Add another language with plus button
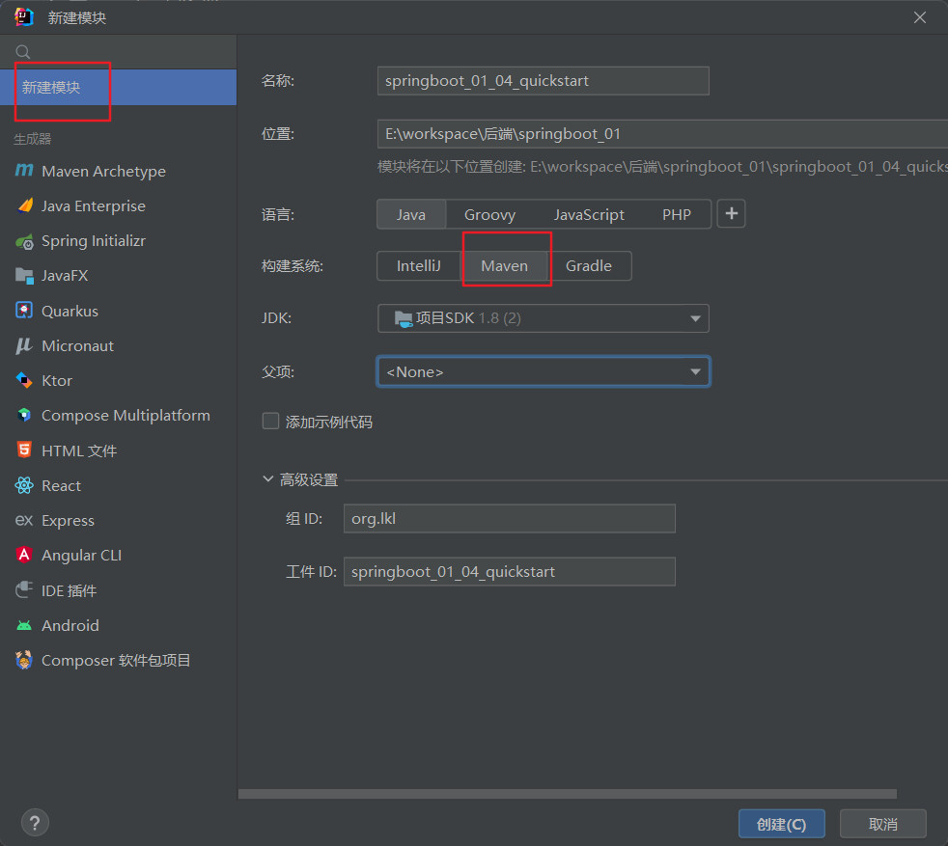The width and height of the screenshot is (948, 846). 731,213
